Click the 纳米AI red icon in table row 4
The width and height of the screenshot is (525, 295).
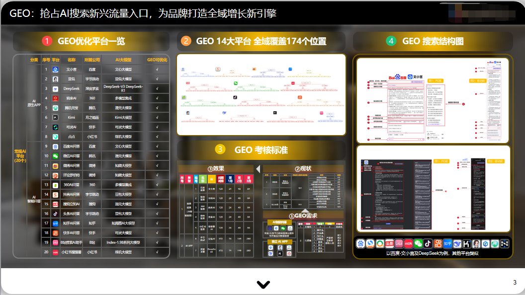[x=56, y=98]
